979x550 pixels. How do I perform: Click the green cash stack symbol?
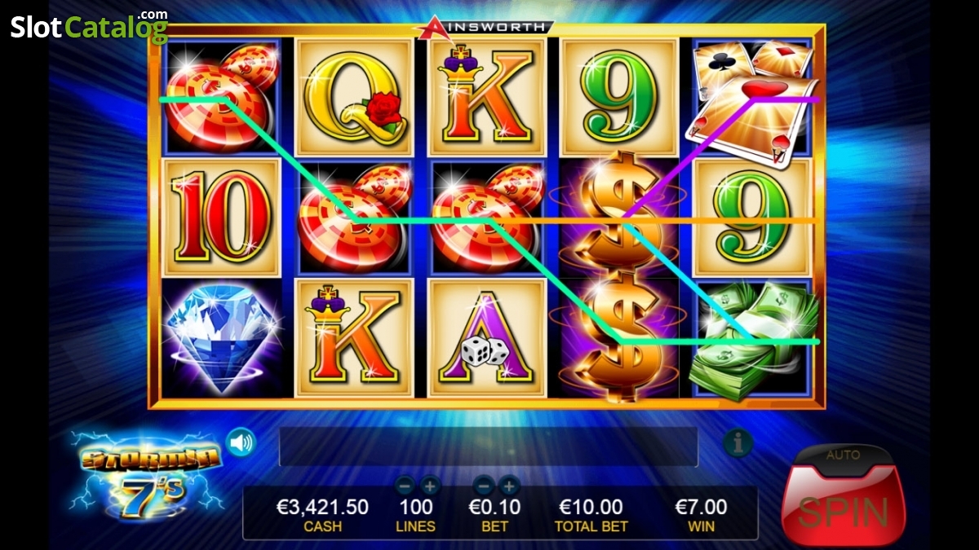[x=753, y=340]
